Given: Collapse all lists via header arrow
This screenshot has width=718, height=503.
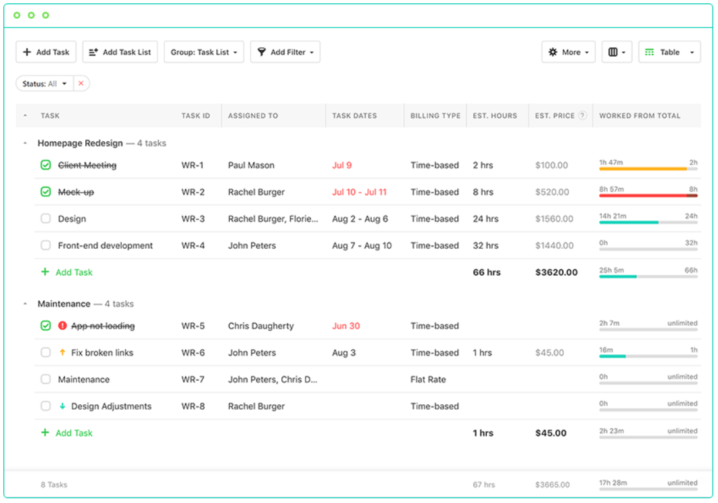Looking at the screenshot, I should [x=25, y=116].
